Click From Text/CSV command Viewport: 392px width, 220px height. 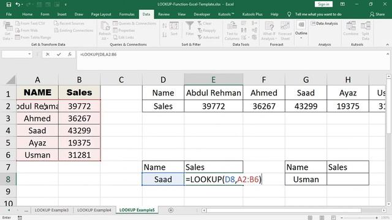(x=30, y=23)
